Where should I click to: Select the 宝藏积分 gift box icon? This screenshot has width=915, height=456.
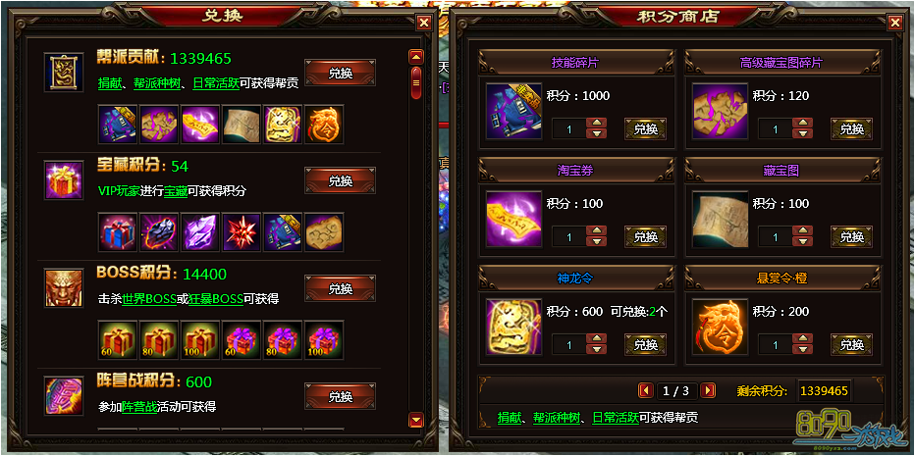(64, 180)
